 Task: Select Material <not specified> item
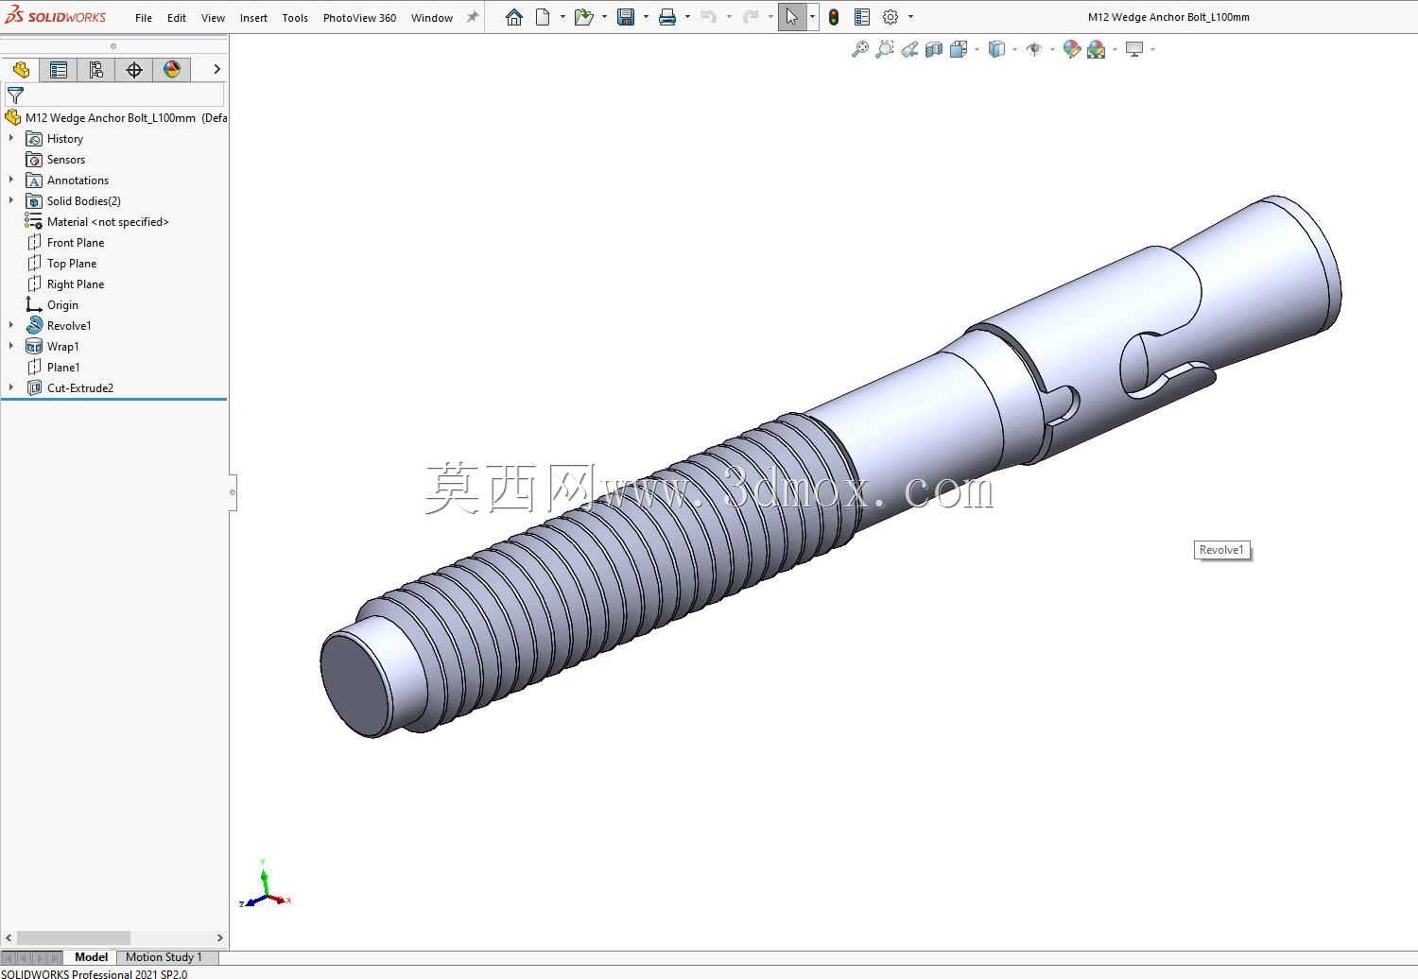[x=108, y=222]
